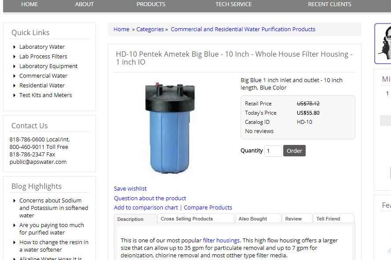Click the arrow bullet beside Concerns about Sodium
Viewport: 391px width, 260px height.
[14, 201]
